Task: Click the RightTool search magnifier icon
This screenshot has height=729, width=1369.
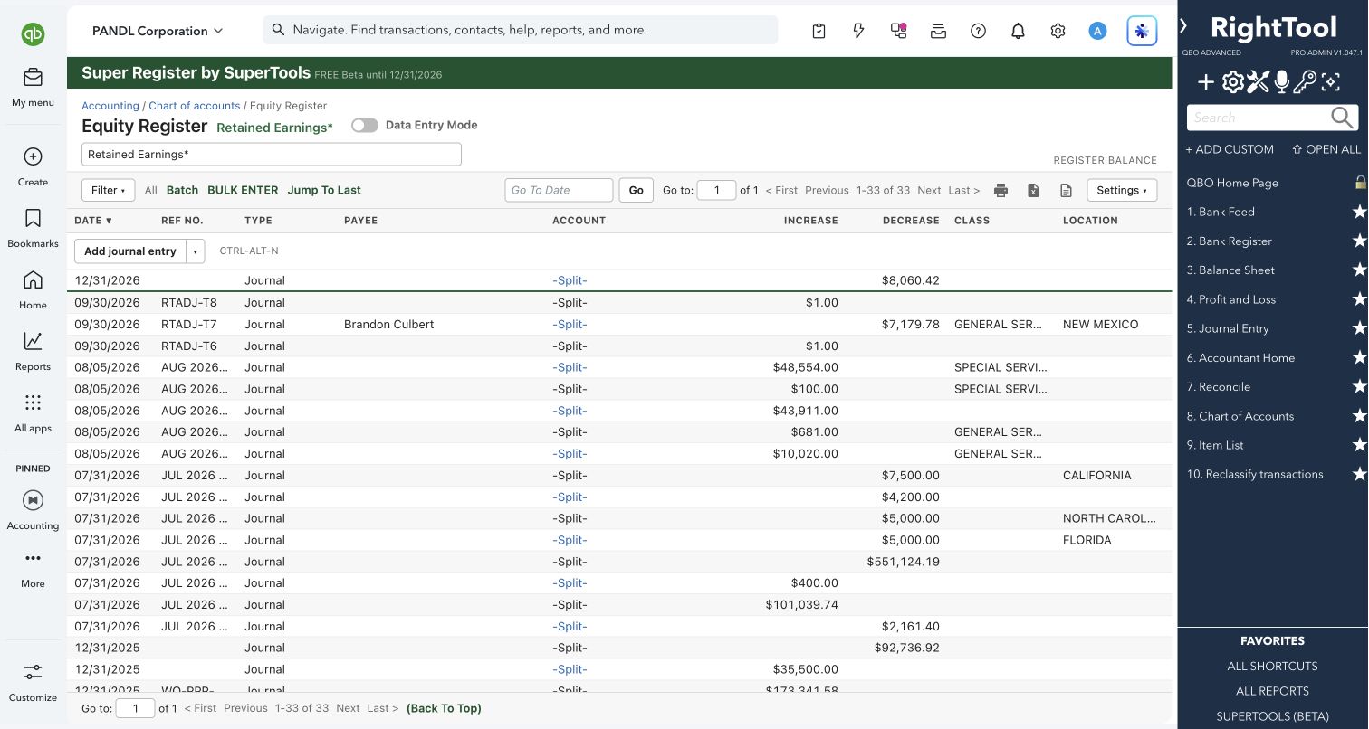Action: 1343,118
